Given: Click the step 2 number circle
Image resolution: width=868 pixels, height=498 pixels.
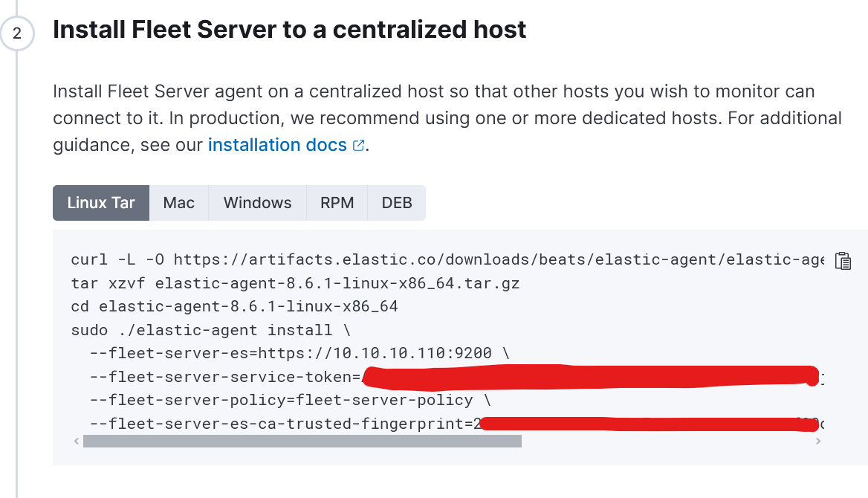Looking at the screenshot, I should click(17, 33).
